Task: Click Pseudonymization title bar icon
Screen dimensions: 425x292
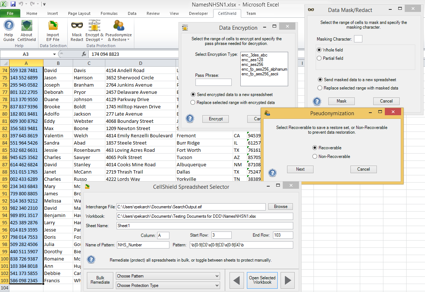Action: pos(267,113)
